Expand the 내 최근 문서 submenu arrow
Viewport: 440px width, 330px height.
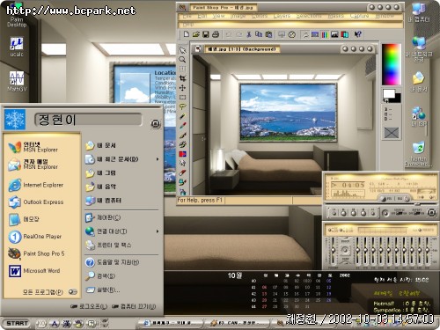click(x=158, y=159)
